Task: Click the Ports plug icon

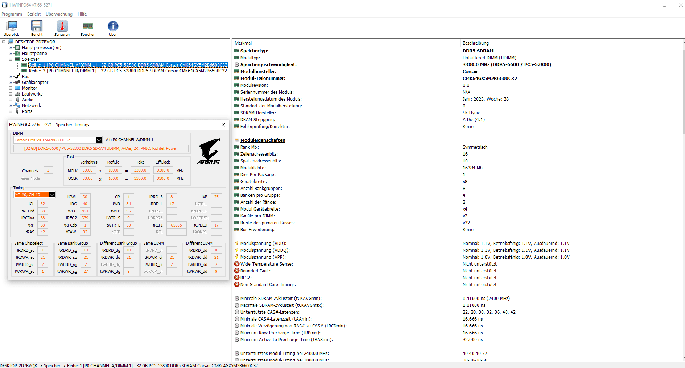Action: pyautogui.click(x=17, y=111)
